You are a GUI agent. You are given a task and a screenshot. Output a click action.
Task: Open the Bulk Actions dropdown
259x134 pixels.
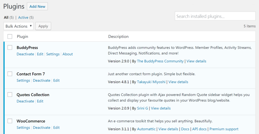pyautogui.click(x=19, y=26)
